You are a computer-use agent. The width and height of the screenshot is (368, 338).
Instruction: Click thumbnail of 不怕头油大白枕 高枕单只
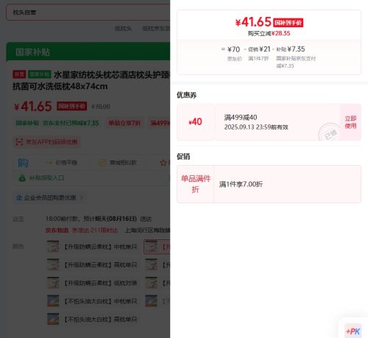pyautogui.click(x=53, y=319)
